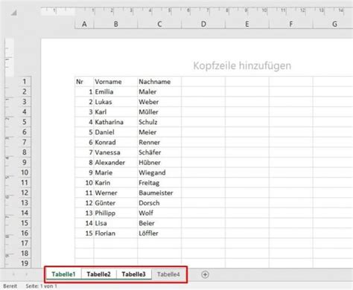Viewport: 353px width, 290px height.
Task: Select the cell with Müller
Action: (x=159, y=112)
